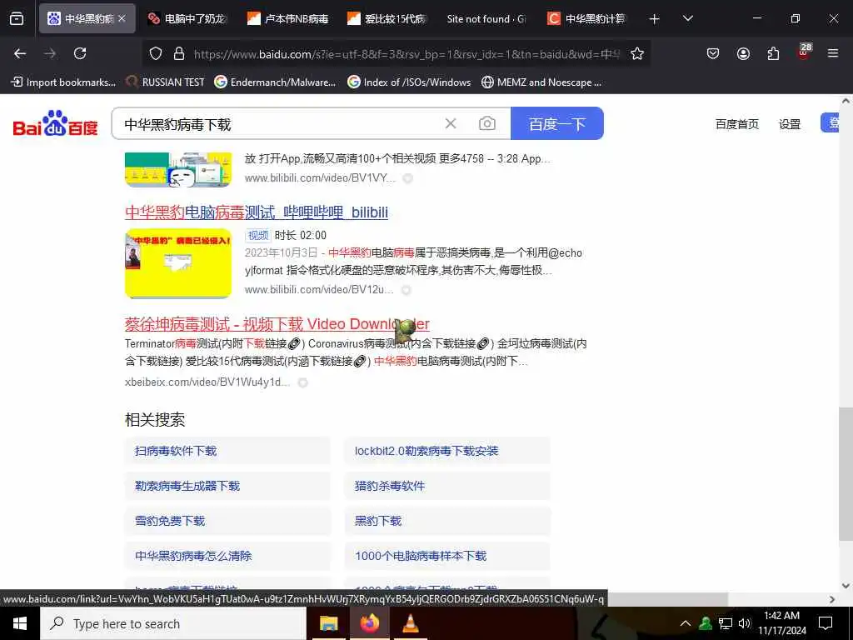Click www.bilibili.com/video/BV12u source URL
The height and width of the screenshot is (640, 853).
[x=319, y=289]
